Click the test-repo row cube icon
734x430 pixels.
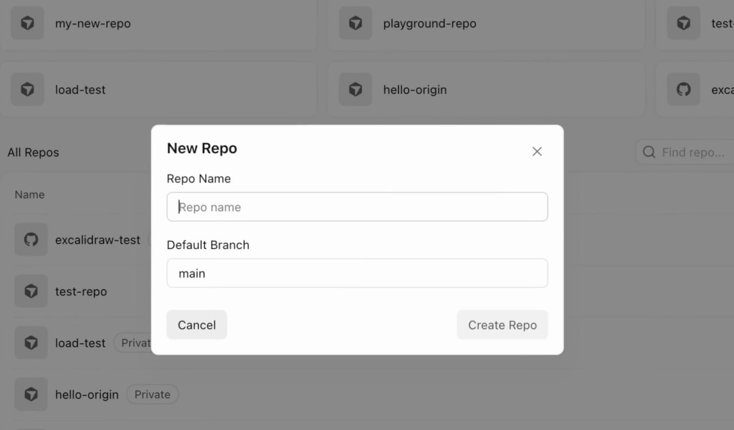point(31,291)
